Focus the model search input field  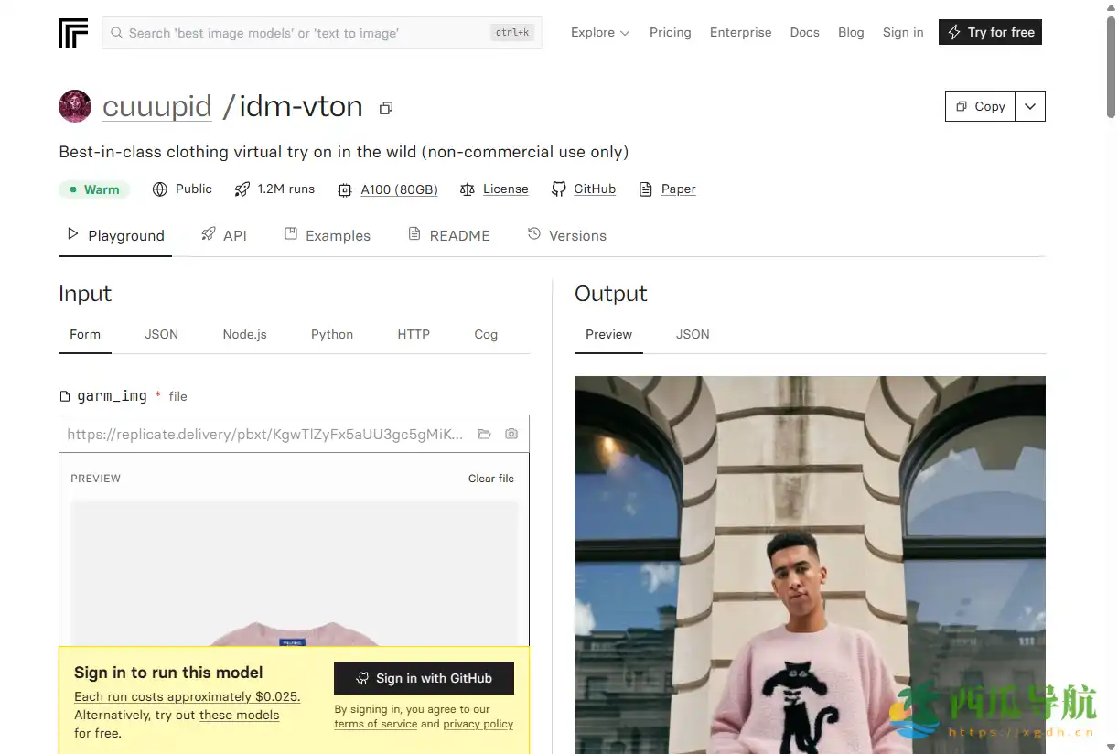click(322, 33)
